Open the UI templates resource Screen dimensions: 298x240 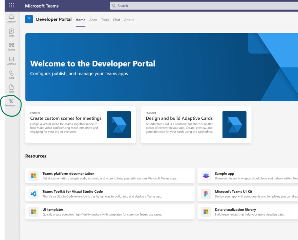110,212
